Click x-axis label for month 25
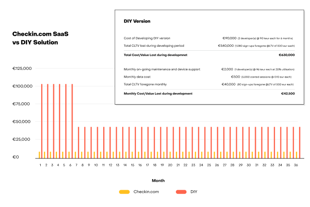310x207 pixels. tap(209, 165)
